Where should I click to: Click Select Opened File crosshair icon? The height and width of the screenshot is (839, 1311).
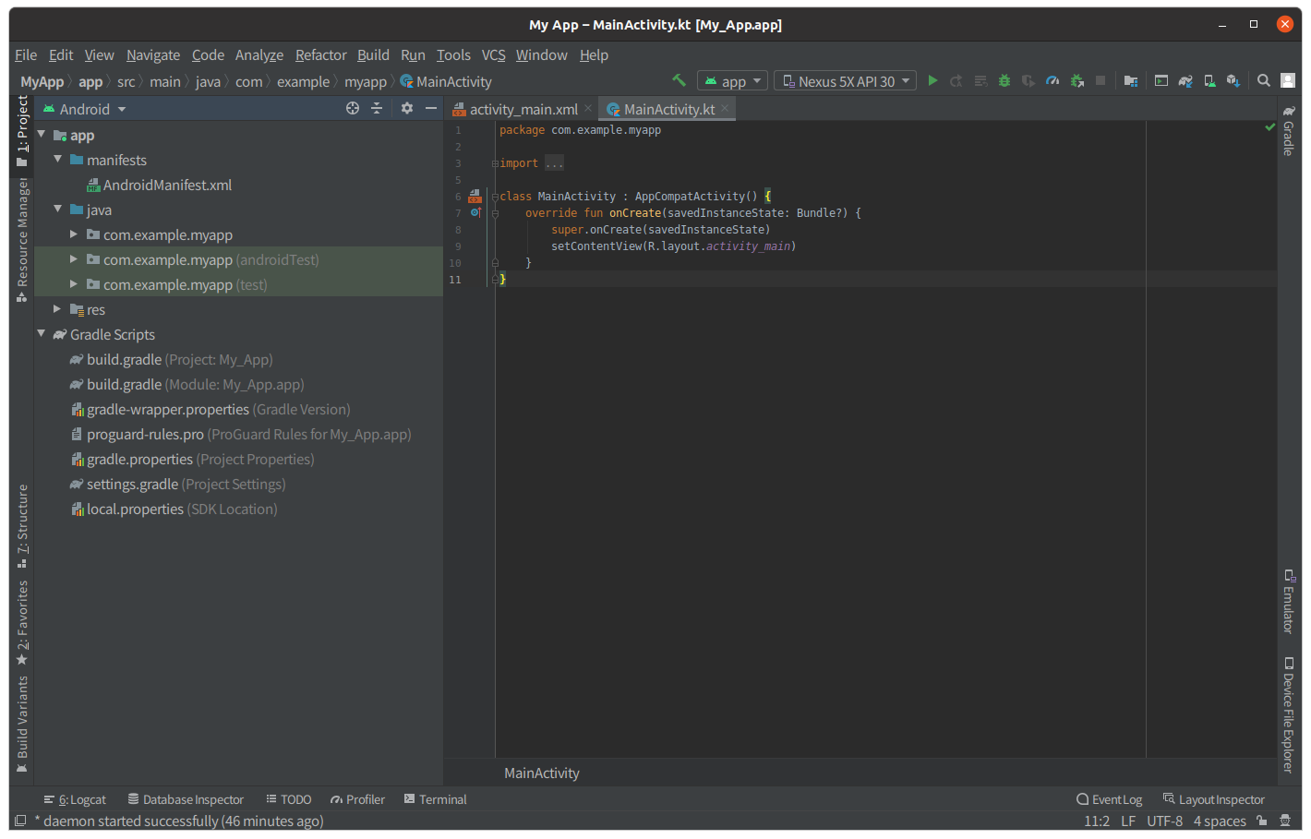tap(353, 109)
